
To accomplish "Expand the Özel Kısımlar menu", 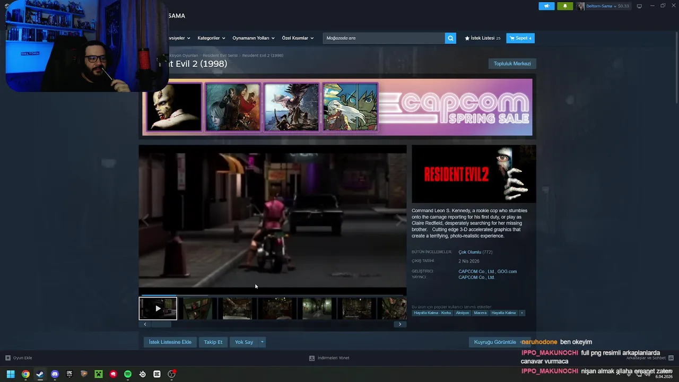I will tap(298, 38).
